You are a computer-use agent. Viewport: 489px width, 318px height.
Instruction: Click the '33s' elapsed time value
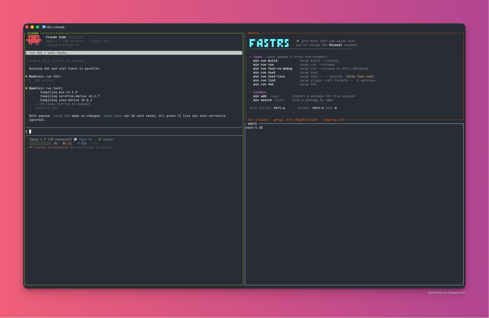coord(84,144)
